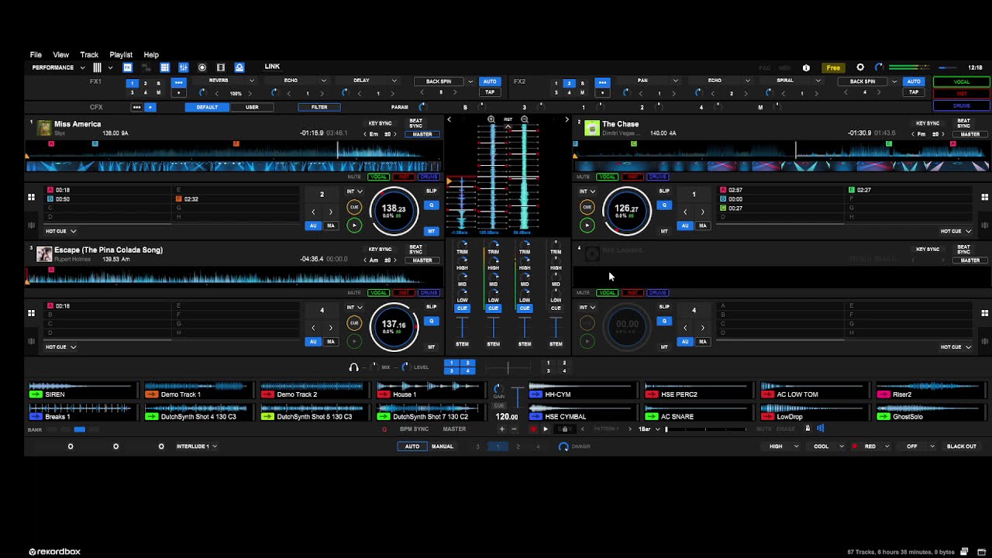
Task: Click the Free plan button
Action: coord(833,67)
